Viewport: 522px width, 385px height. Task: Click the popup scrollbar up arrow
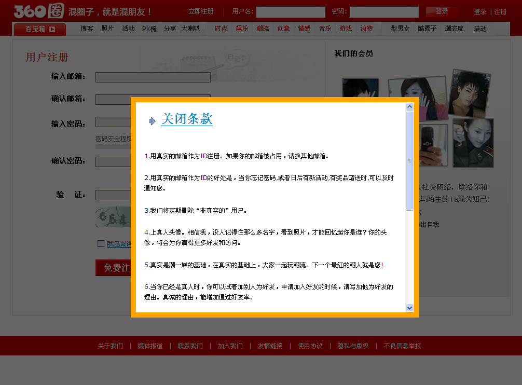409,106
